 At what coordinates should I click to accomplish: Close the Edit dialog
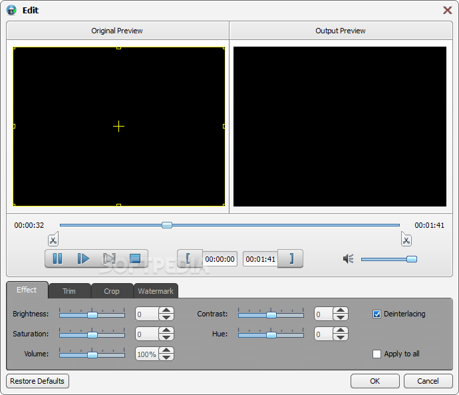point(447,10)
